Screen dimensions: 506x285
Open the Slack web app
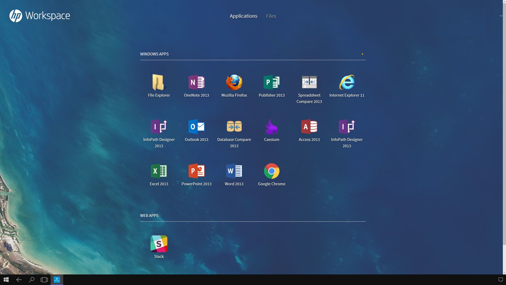point(159,247)
